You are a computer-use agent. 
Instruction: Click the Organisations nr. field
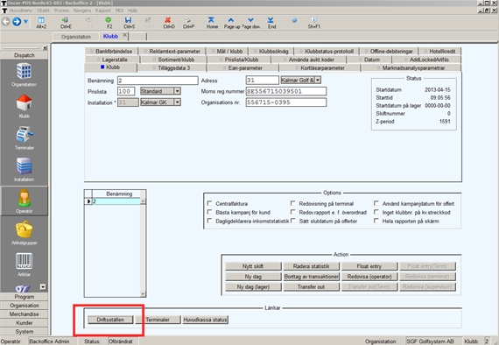286,102
